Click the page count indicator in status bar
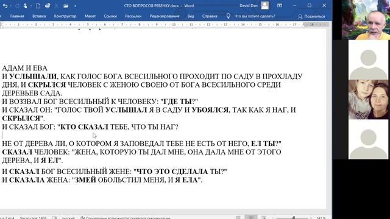 [x=7, y=218]
